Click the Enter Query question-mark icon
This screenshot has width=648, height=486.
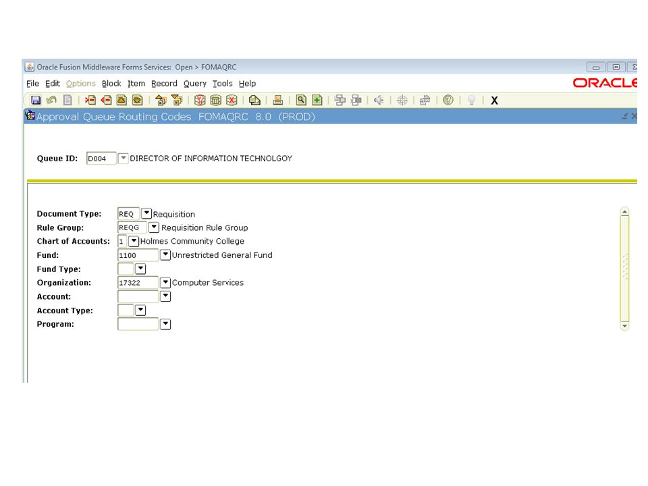tap(200, 100)
